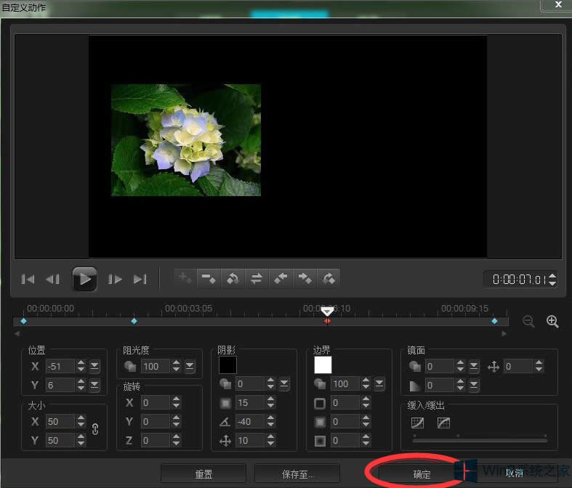The image size is (572, 488).
Task: Zoom in on the keyframe timeline
Action: click(552, 322)
